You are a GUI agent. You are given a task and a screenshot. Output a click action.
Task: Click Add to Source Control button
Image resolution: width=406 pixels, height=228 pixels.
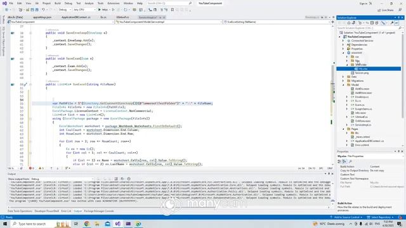(346, 217)
